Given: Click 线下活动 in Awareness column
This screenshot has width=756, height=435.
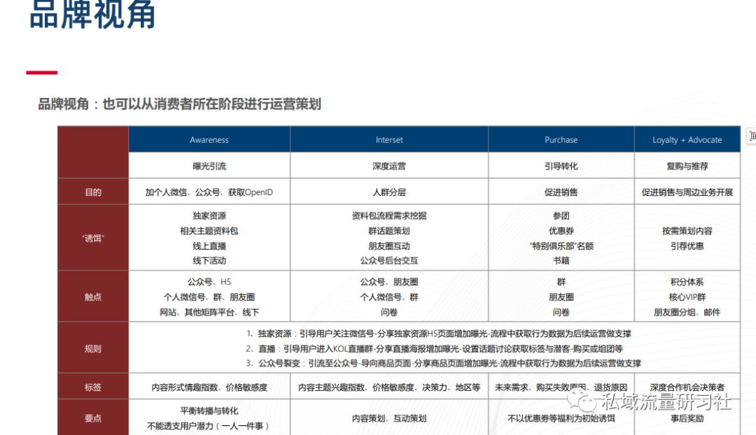Looking at the screenshot, I should [x=209, y=261].
